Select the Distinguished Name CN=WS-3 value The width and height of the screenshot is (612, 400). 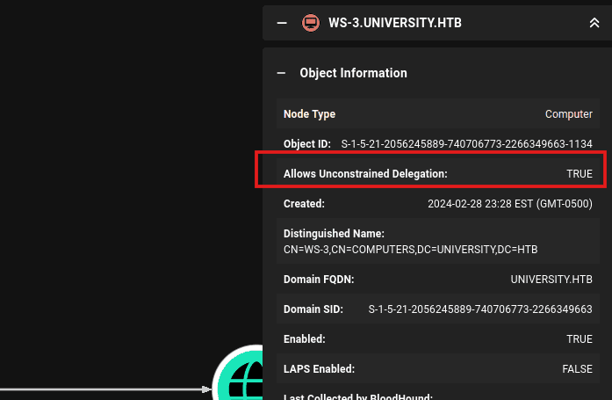(410, 250)
